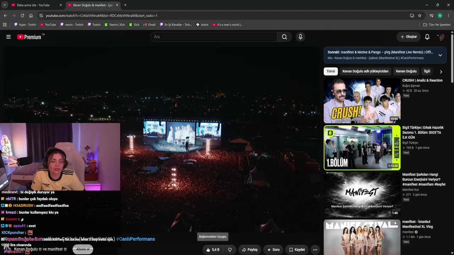454x255 pixels.
Task: Subscribe using the Abone ol button
Action: coord(83,249)
